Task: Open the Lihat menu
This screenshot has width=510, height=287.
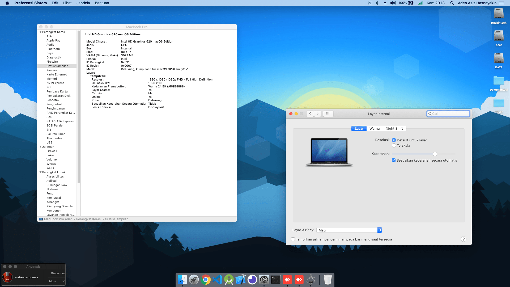Action: [x=67, y=3]
